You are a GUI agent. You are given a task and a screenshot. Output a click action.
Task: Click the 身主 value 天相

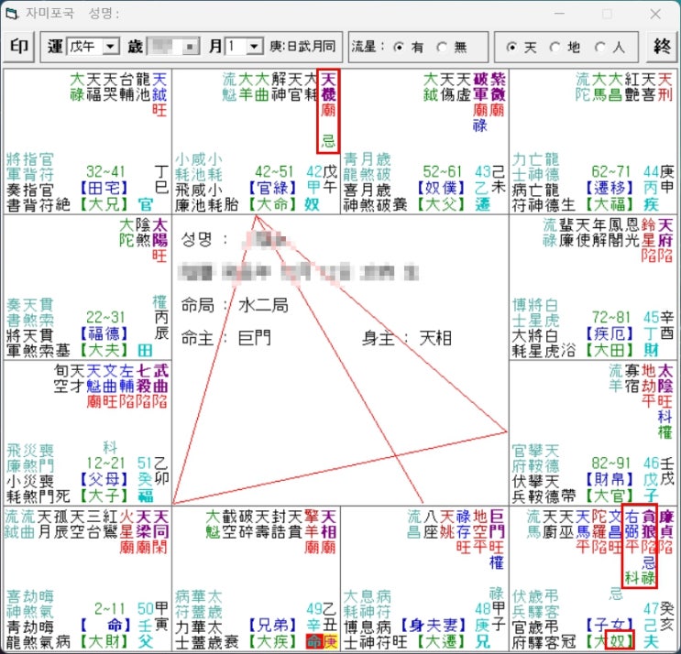point(435,338)
